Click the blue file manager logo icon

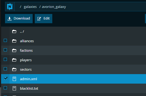[x=10, y=7]
